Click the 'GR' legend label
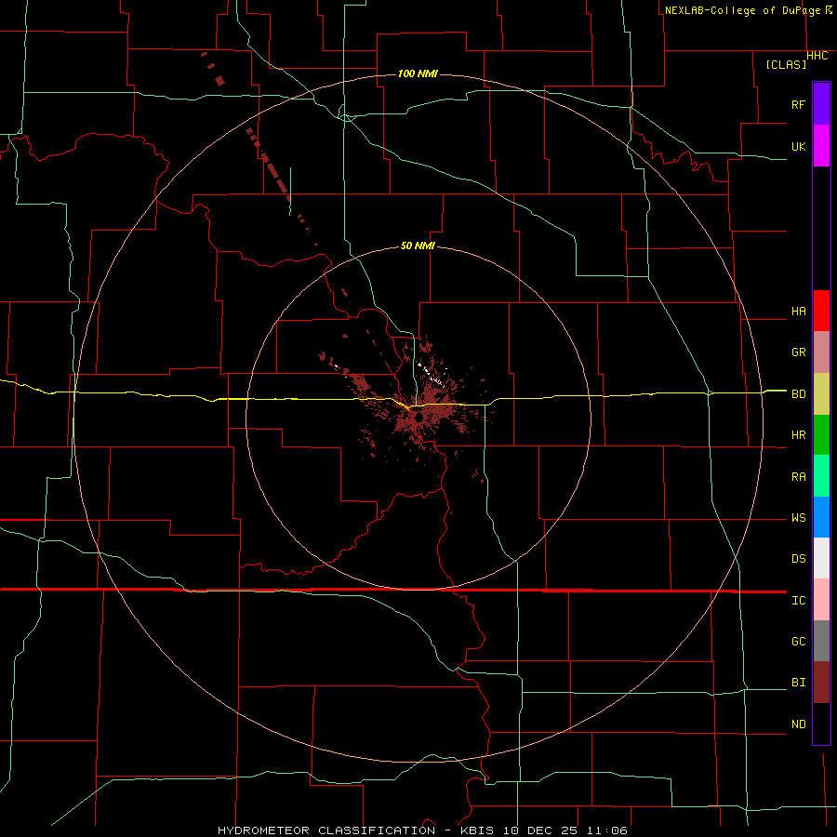 coord(798,352)
